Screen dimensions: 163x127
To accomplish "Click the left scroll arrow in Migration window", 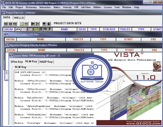I will tap(7, 72).
